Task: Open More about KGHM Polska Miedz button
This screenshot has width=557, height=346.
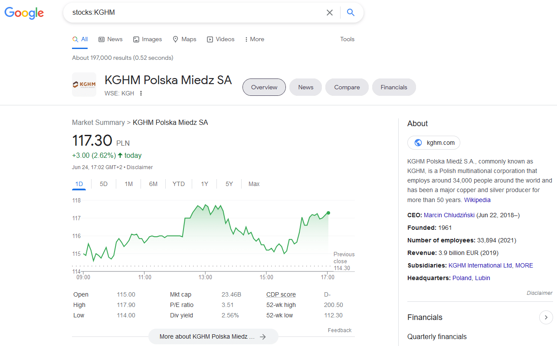Action: 213,336
